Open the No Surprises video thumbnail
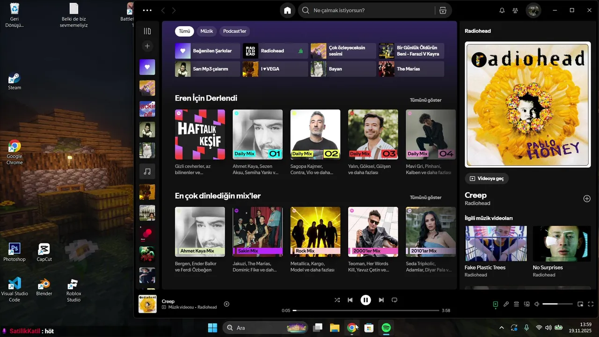The image size is (599, 337). click(x=562, y=243)
